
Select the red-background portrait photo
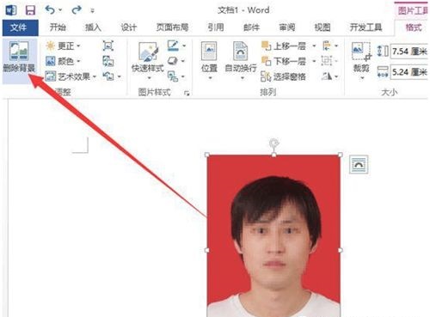pos(273,235)
